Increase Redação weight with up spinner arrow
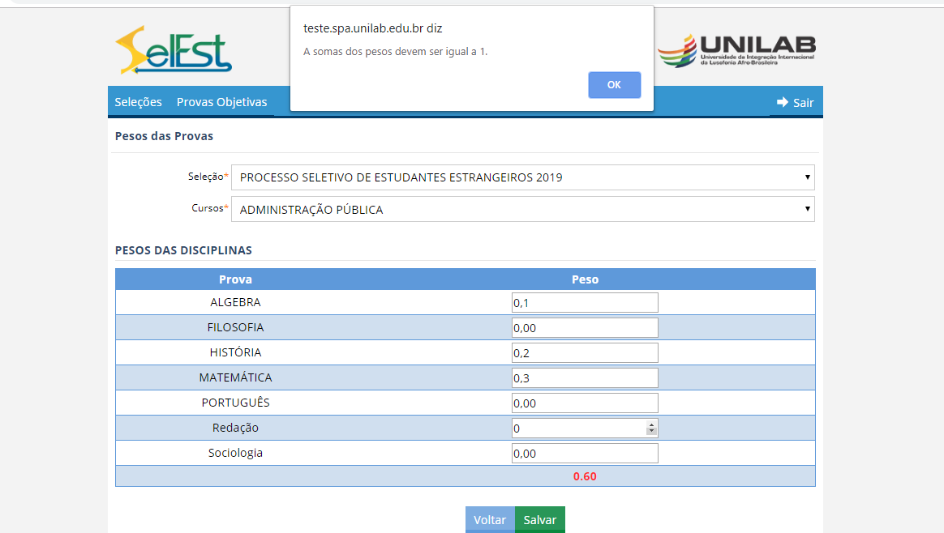The height and width of the screenshot is (533, 944). coord(651,424)
